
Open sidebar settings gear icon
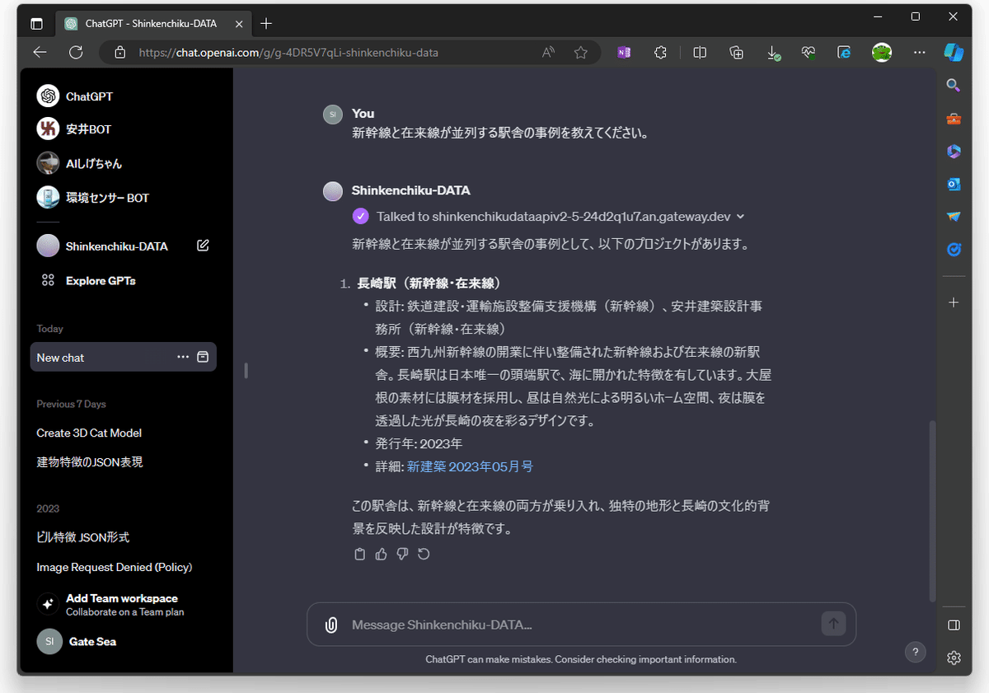(x=954, y=658)
